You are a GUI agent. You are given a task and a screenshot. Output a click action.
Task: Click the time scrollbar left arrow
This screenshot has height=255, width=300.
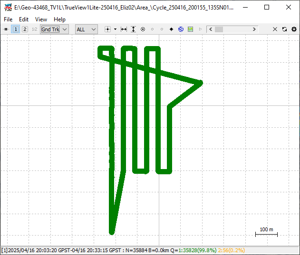211,29
